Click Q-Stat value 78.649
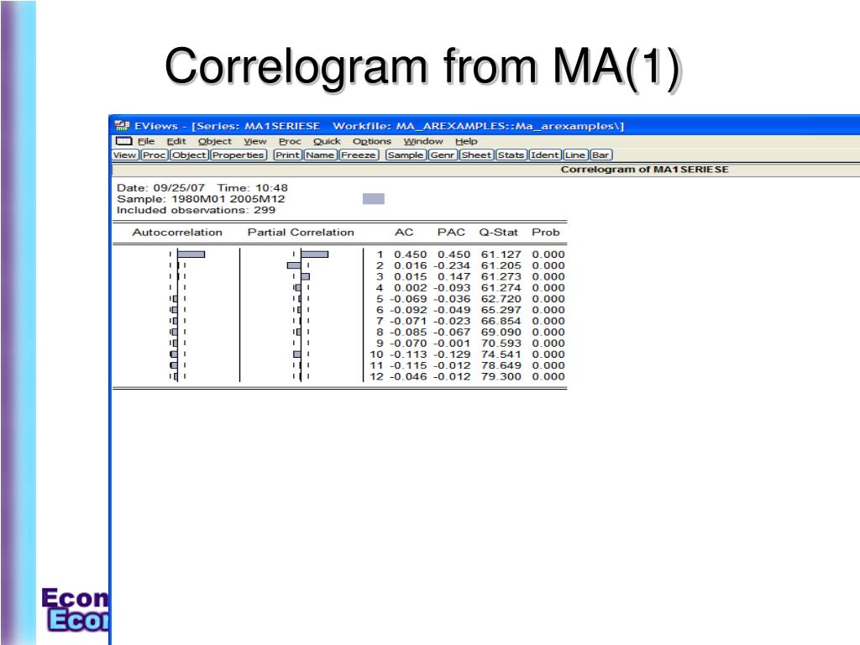The width and height of the screenshot is (860, 645). [x=501, y=365]
